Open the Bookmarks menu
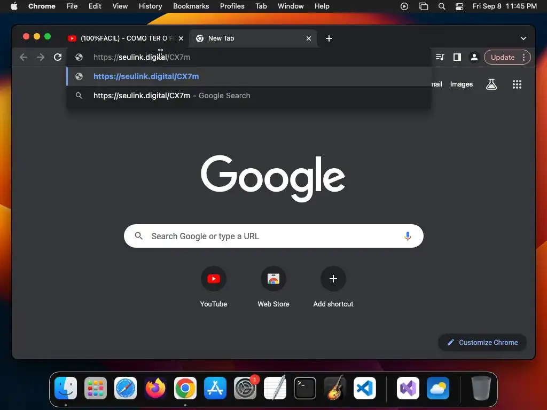The height and width of the screenshot is (410, 547). pos(191,6)
